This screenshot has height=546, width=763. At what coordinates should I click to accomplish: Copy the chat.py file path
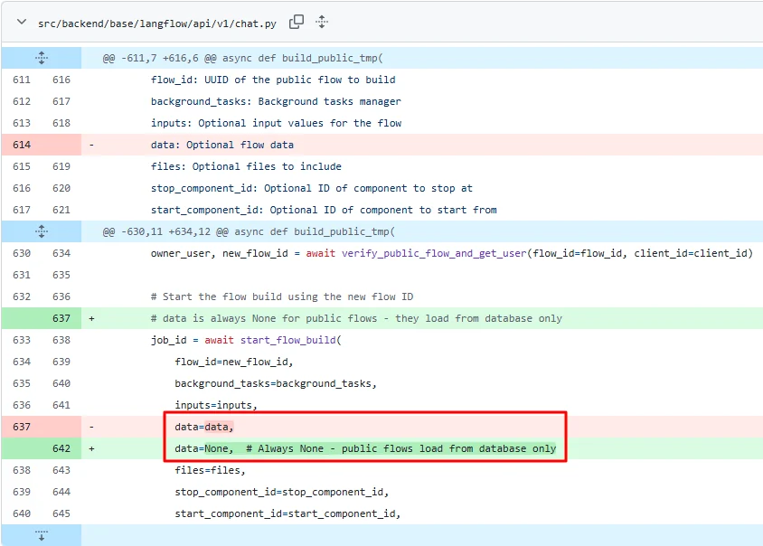297,22
